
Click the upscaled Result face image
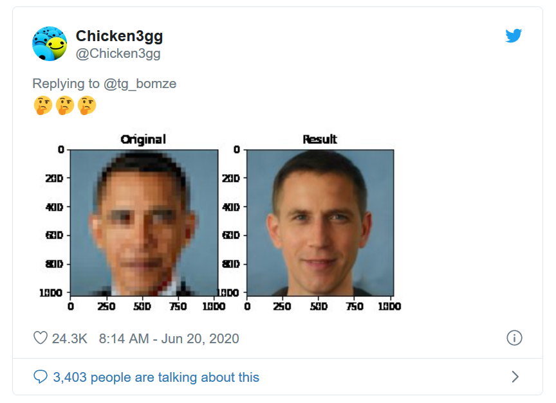pyautogui.click(x=320, y=222)
